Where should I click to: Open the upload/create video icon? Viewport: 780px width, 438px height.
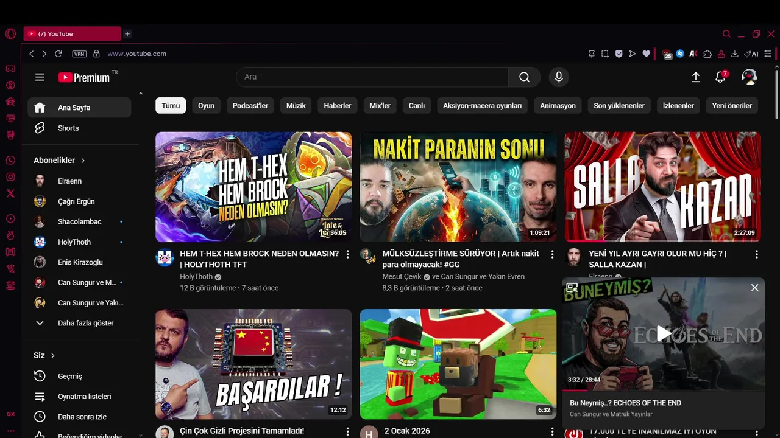point(696,77)
